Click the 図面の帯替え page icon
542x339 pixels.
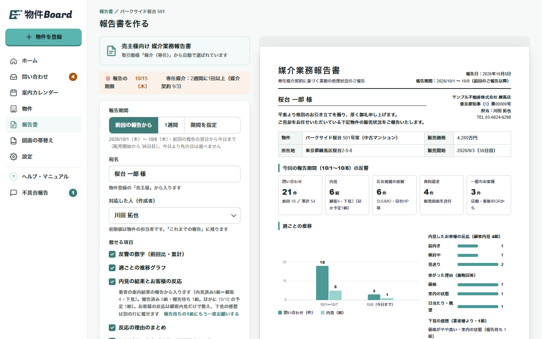[14, 140]
